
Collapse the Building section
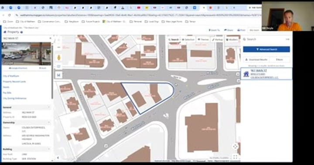tap(49, 149)
